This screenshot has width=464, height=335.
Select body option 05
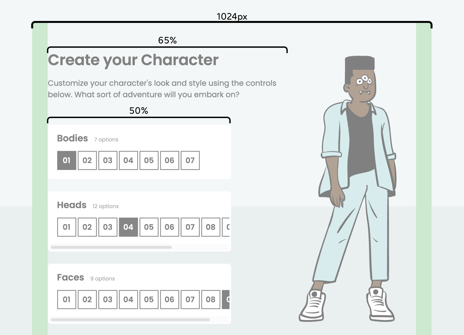(x=149, y=160)
